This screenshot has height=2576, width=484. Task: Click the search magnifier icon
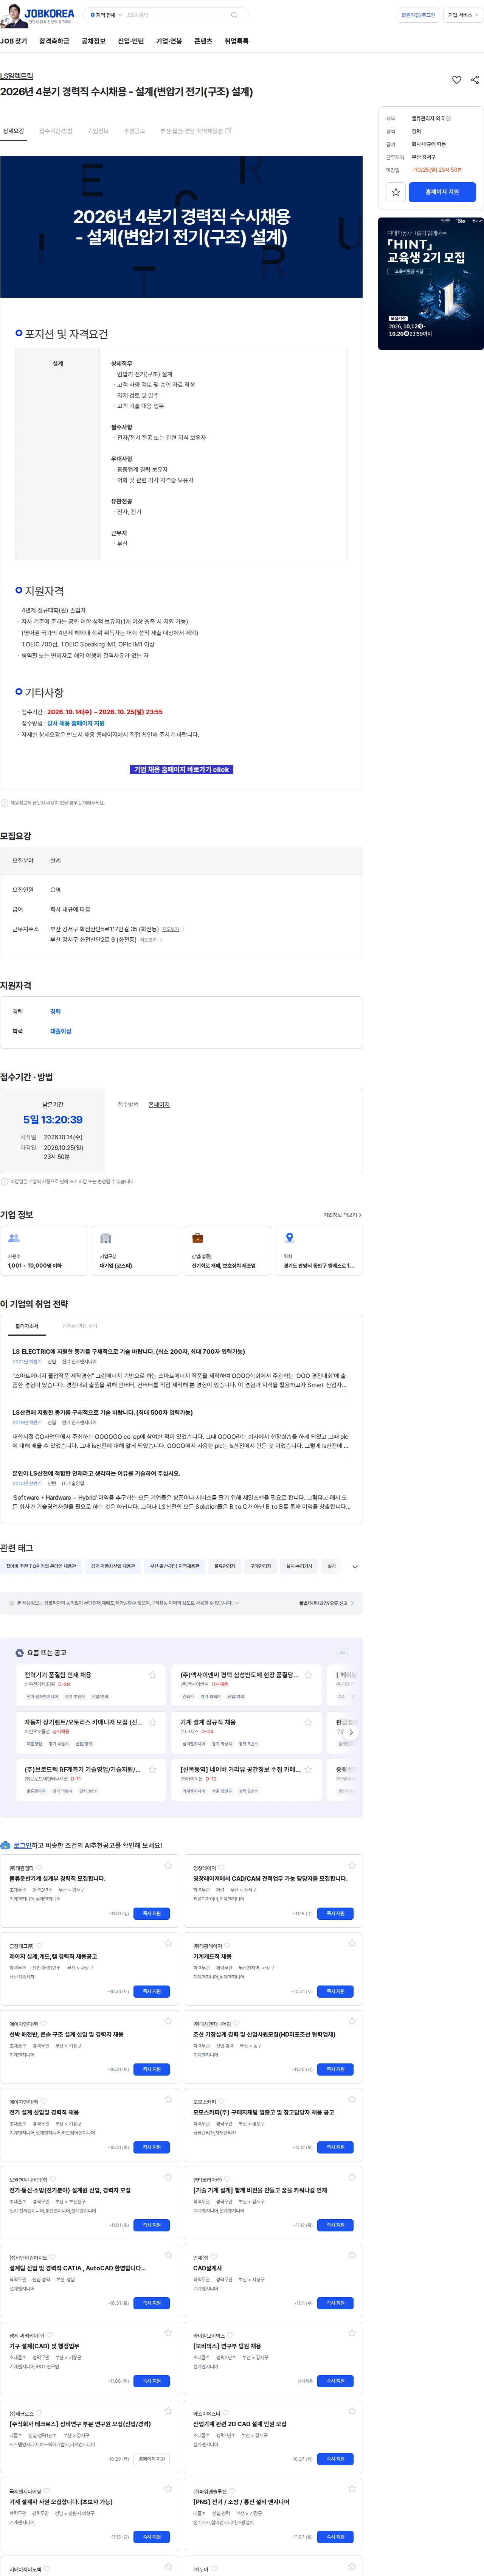[x=234, y=15]
